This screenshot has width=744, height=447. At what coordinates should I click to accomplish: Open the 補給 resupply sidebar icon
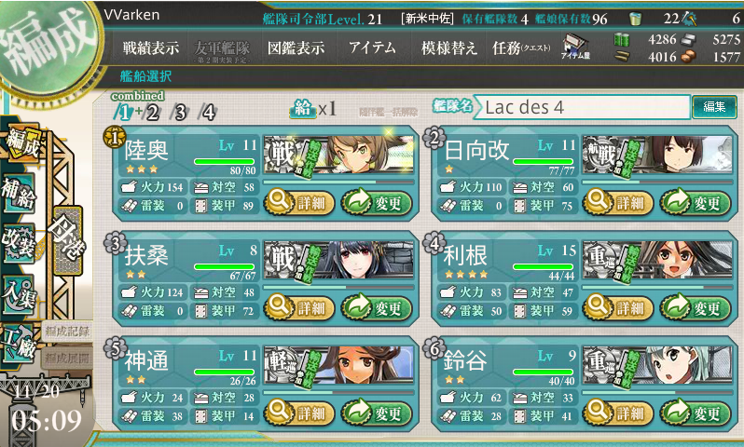tap(19, 194)
